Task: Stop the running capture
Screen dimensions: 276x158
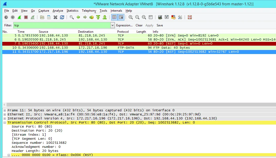Action: (x=26, y=17)
